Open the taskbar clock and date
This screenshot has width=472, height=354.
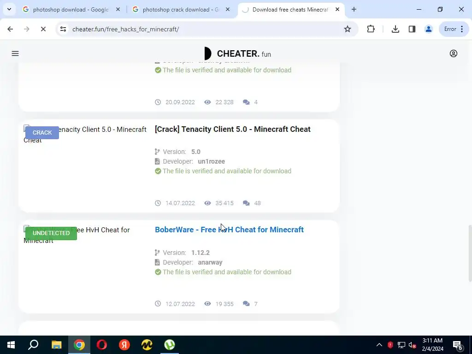click(432, 345)
